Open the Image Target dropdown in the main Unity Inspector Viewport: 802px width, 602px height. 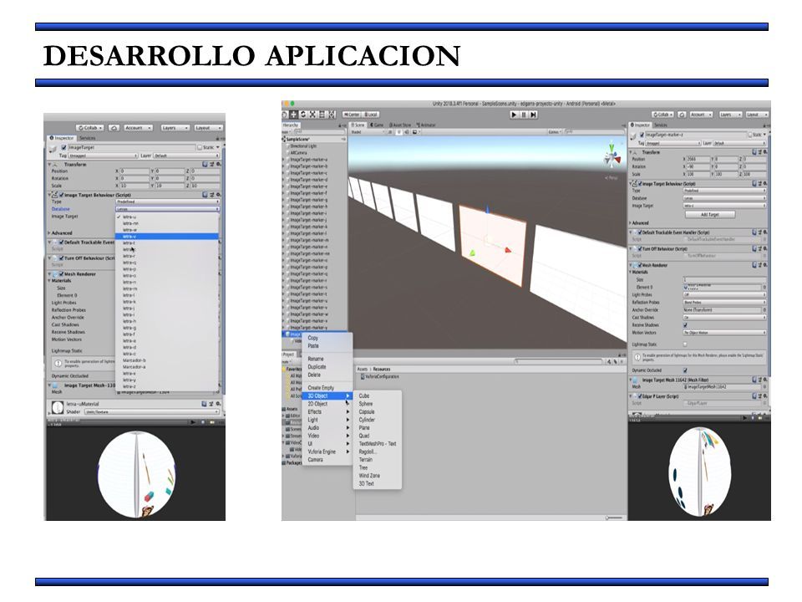click(x=725, y=206)
